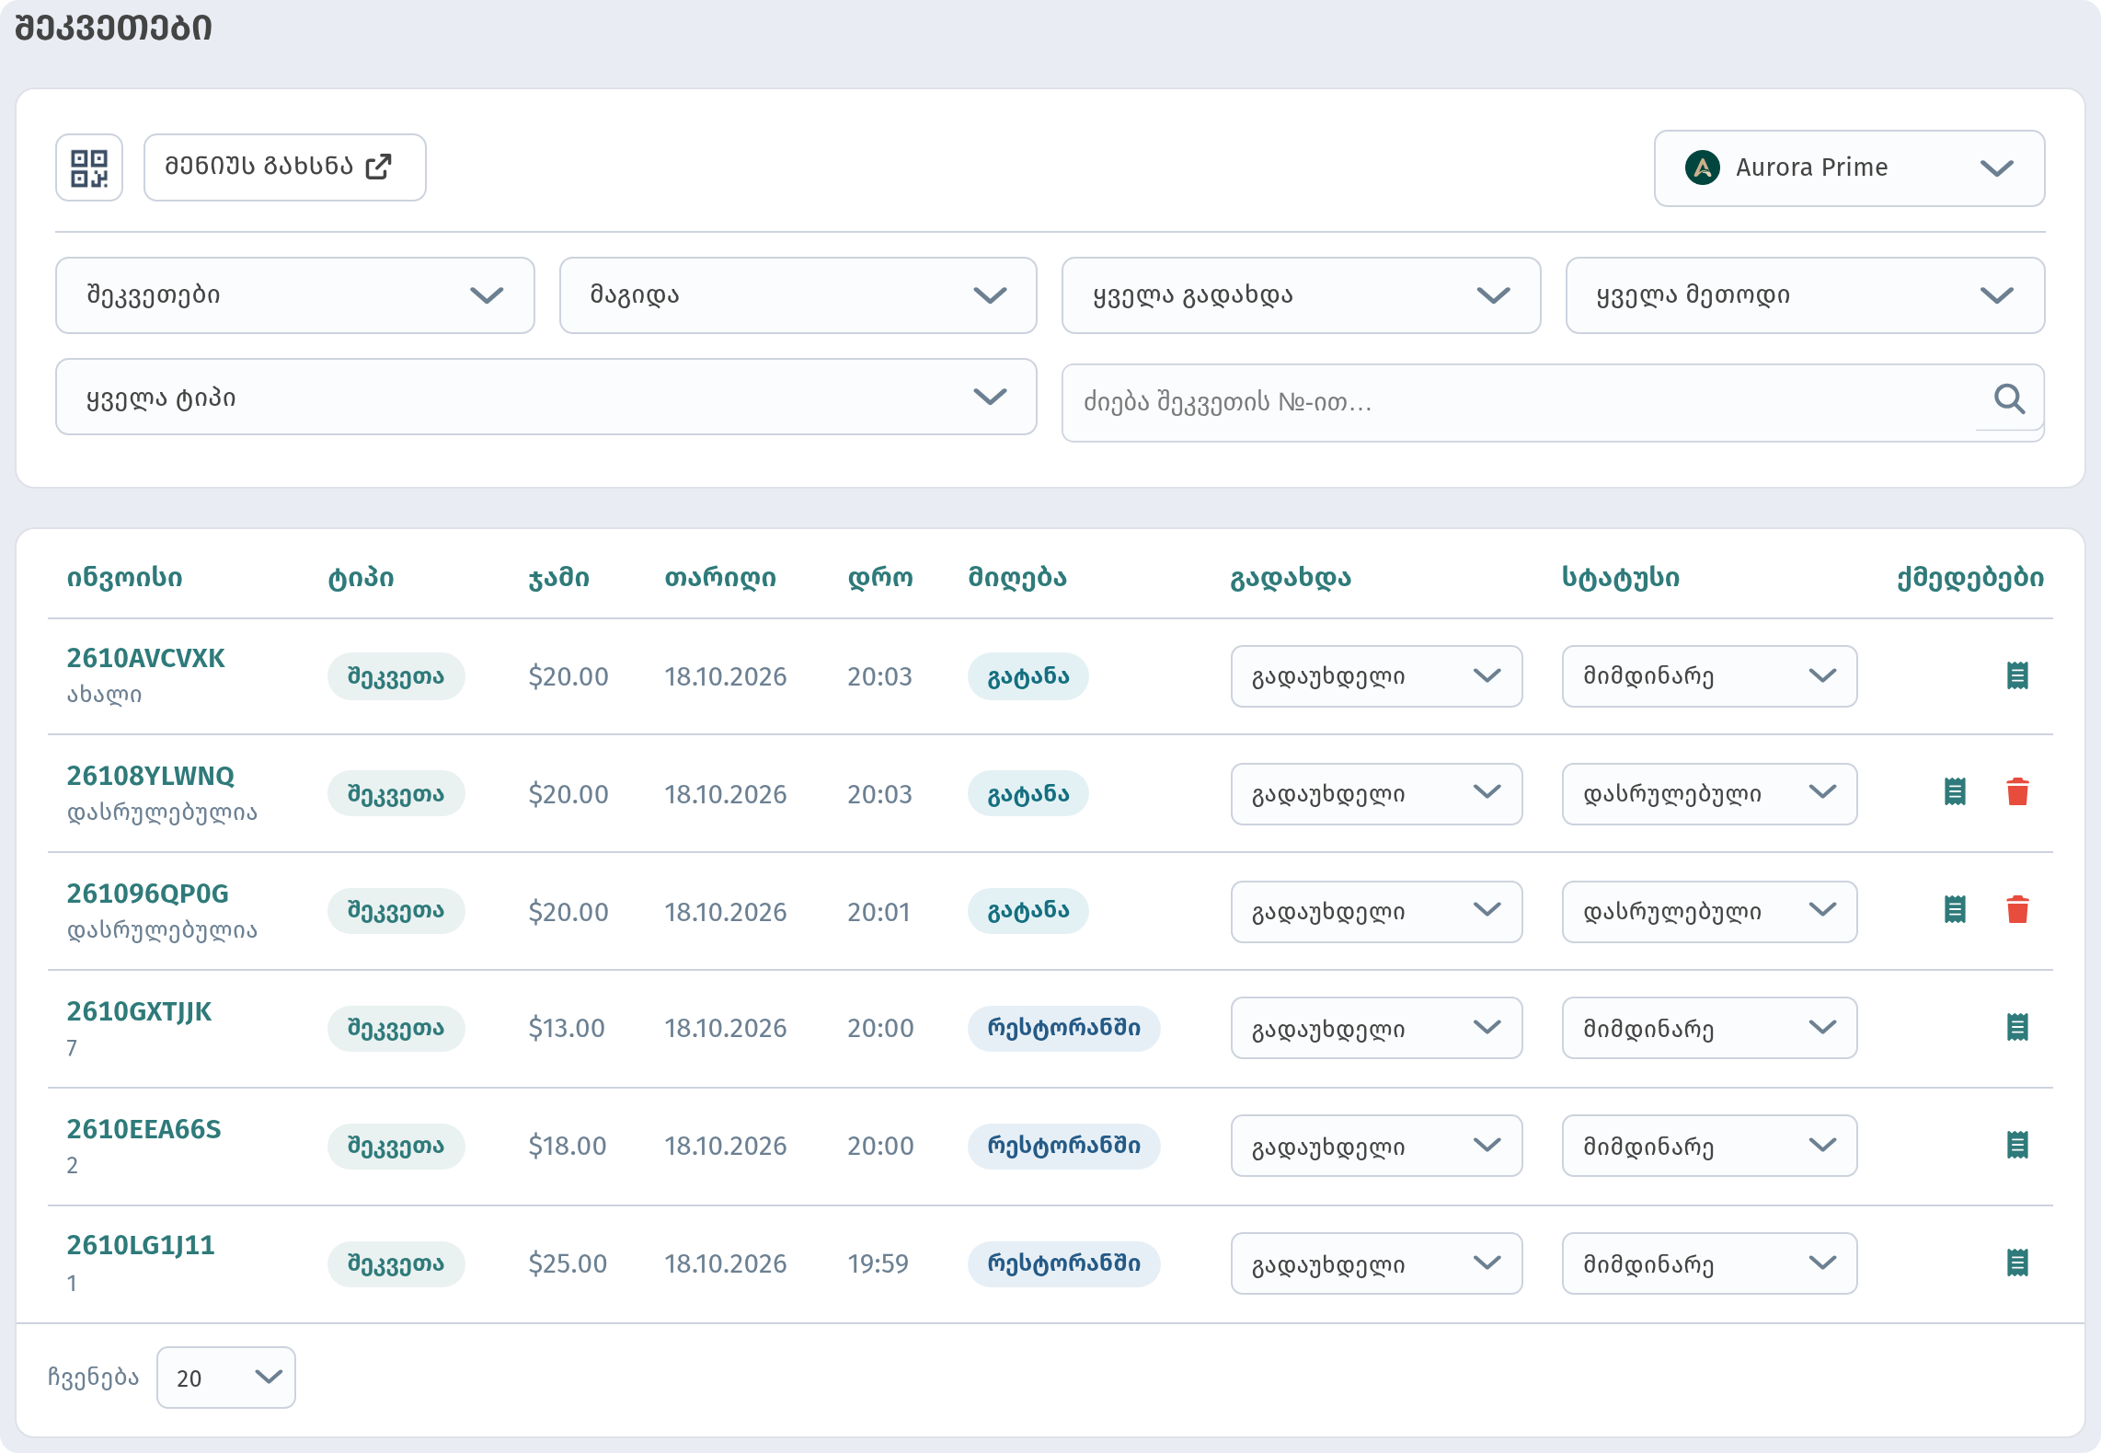View receipt for order 261096QP0G

tap(1955, 910)
